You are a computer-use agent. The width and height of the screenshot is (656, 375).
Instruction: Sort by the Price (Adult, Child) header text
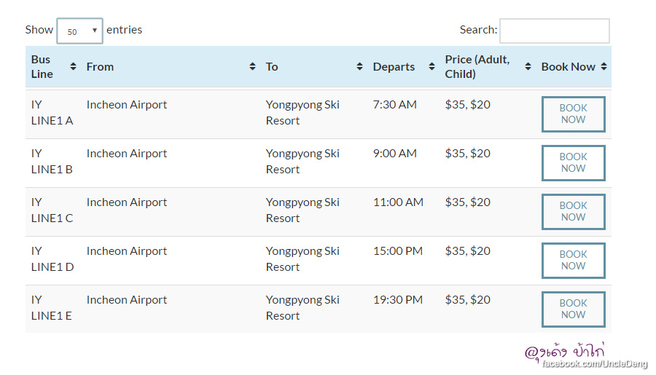477,67
